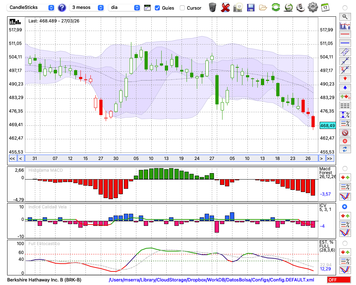The height and width of the screenshot is (285, 356).
Task: Select the blue horizontal line drawing tool
Action: 345,43
